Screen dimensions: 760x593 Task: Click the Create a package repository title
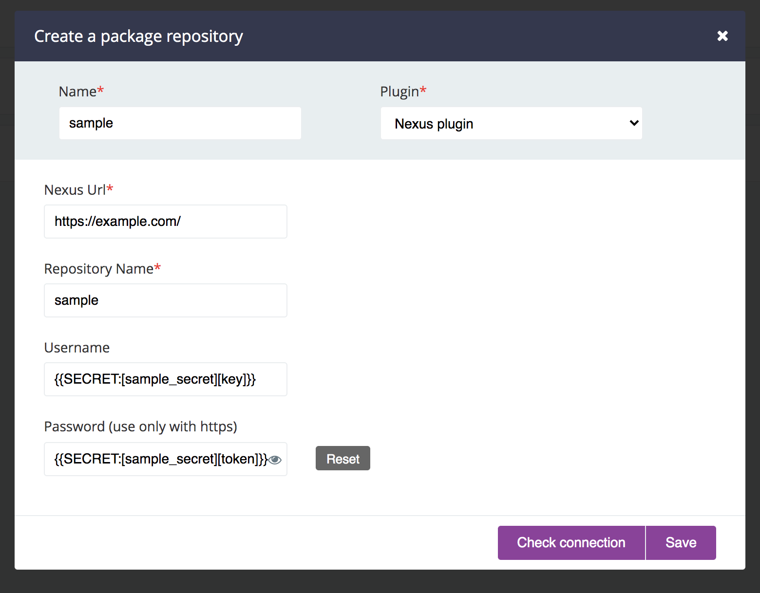(x=139, y=37)
